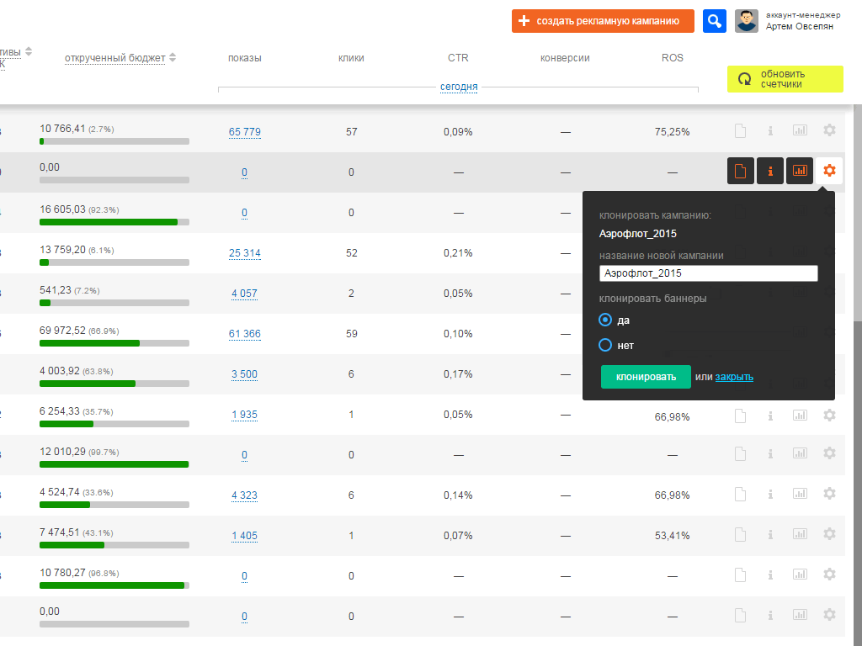Click the account manager avatar picture
The height and width of the screenshot is (646, 862).
pyautogui.click(x=747, y=21)
